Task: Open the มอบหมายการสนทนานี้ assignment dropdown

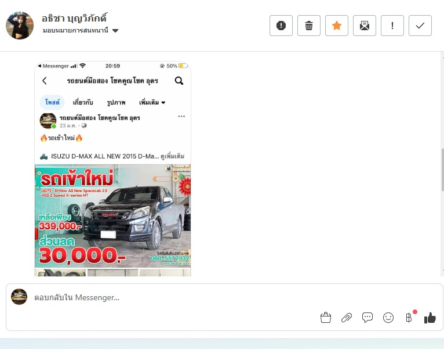Action: (x=81, y=30)
